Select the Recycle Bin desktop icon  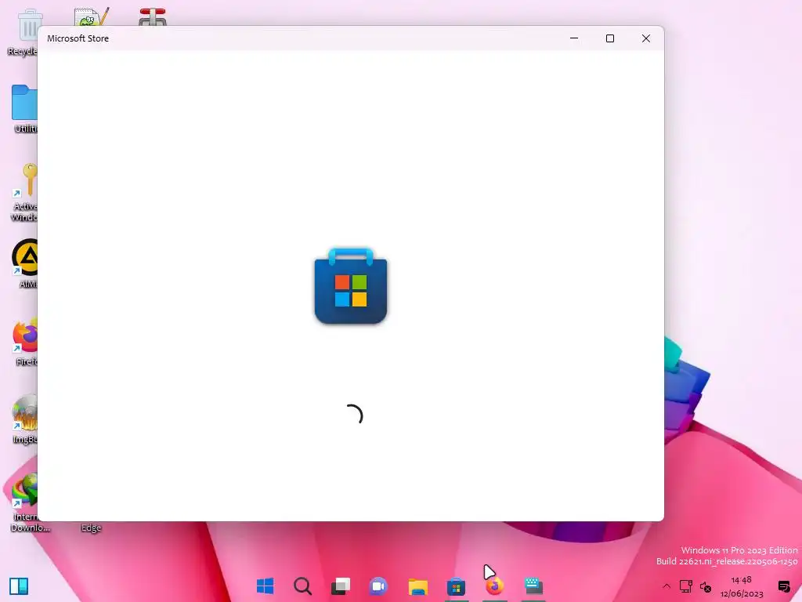point(23,33)
